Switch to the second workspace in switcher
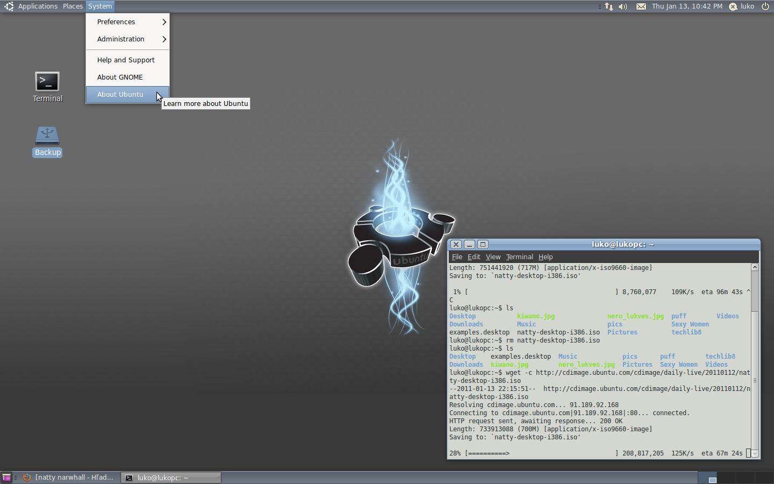Image resolution: width=774 pixels, height=484 pixels. pos(727,478)
